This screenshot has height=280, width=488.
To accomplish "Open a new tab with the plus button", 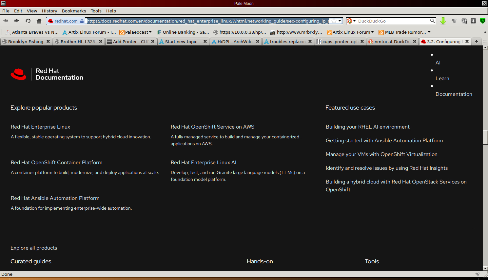I will 477,42.
